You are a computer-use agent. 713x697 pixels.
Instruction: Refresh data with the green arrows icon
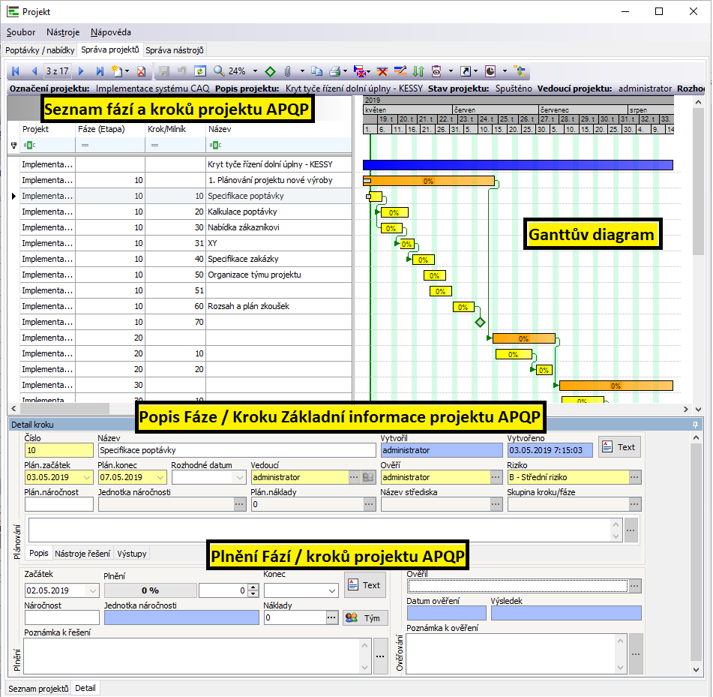point(200,71)
